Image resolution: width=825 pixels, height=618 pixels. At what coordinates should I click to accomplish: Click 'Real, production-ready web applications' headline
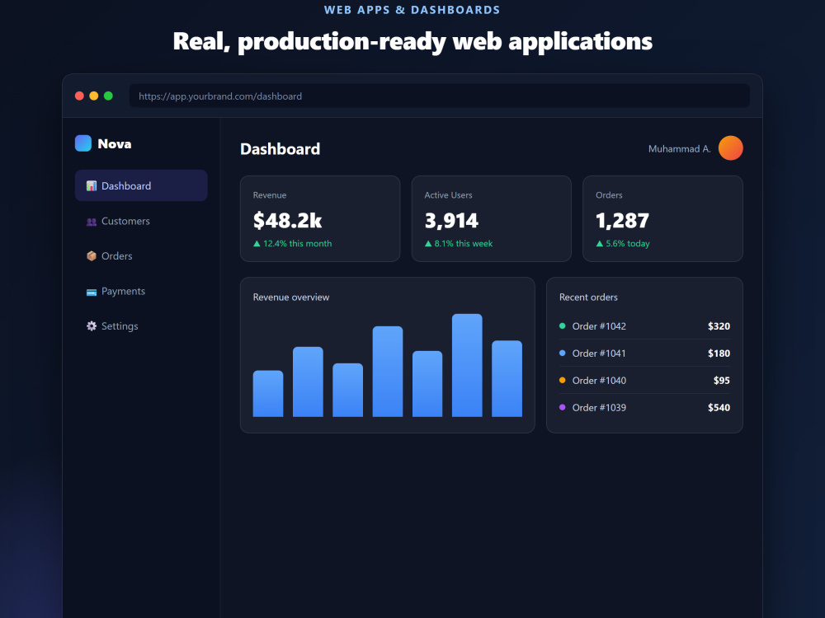412,41
